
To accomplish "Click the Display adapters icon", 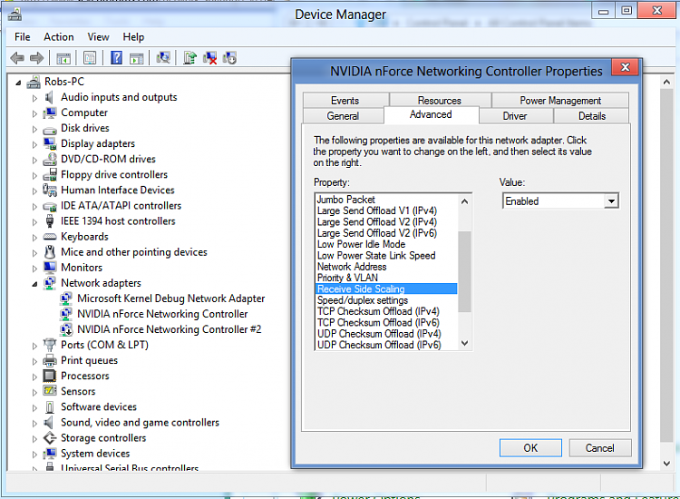I will click(x=50, y=143).
